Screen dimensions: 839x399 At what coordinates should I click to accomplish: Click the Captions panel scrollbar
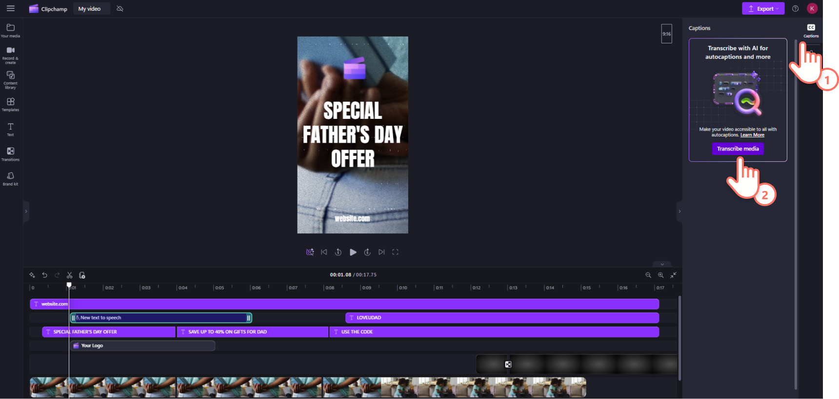click(796, 214)
